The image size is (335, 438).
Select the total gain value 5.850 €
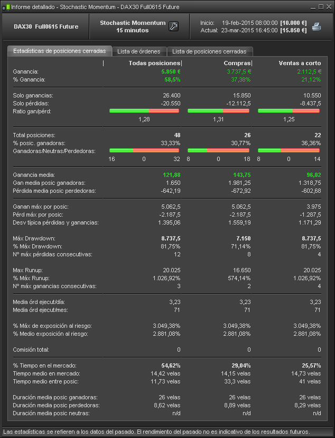171,71
